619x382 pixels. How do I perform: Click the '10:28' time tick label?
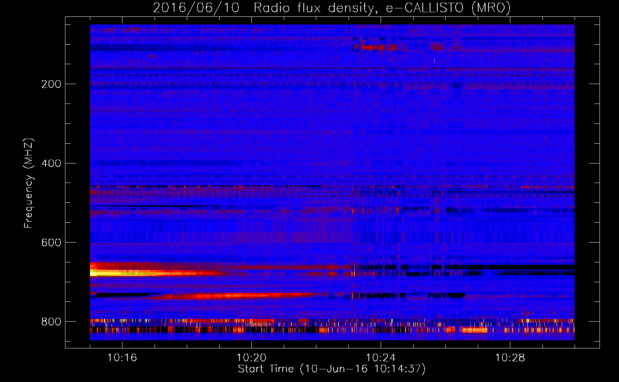click(x=510, y=358)
